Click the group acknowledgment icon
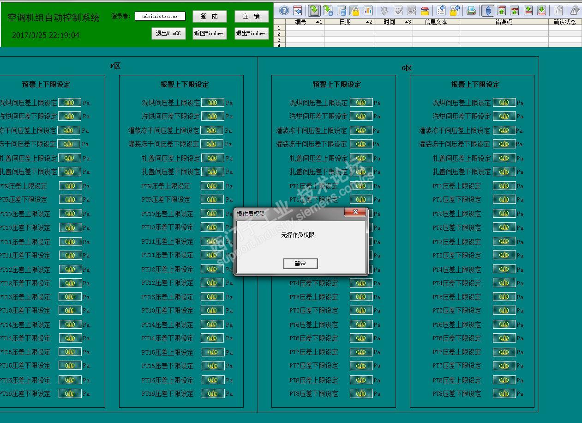The height and width of the screenshot is (423, 582). [x=412, y=10]
